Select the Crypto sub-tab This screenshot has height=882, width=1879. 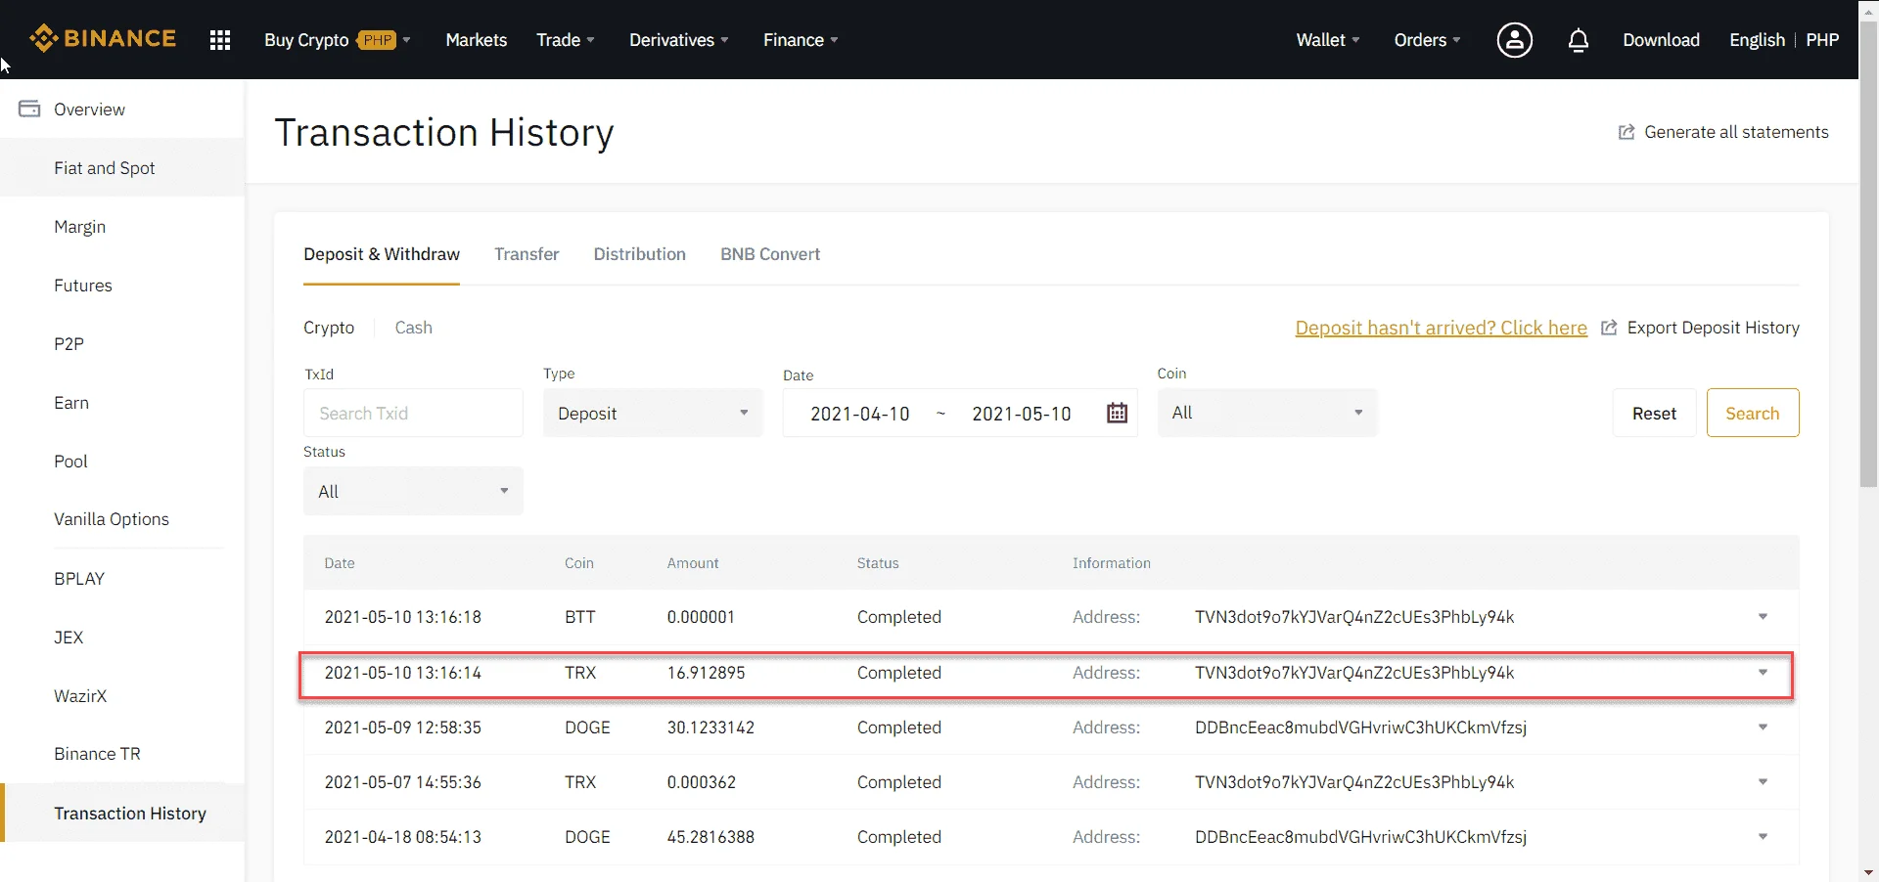(329, 328)
